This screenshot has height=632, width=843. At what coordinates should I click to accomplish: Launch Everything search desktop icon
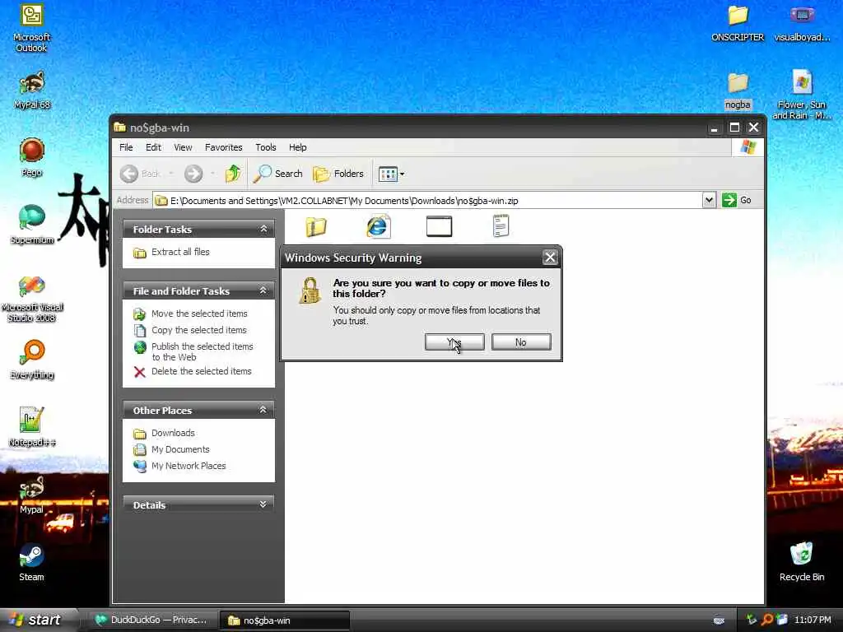click(x=32, y=360)
